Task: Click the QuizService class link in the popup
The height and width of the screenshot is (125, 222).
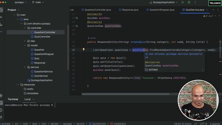Action: point(173,56)
